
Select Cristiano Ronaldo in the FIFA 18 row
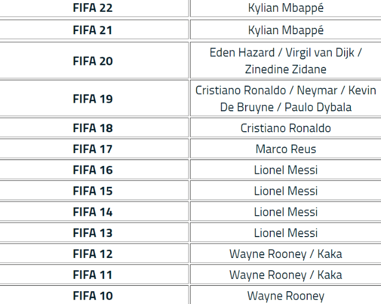pyautogui.click(x=286, y=128)
